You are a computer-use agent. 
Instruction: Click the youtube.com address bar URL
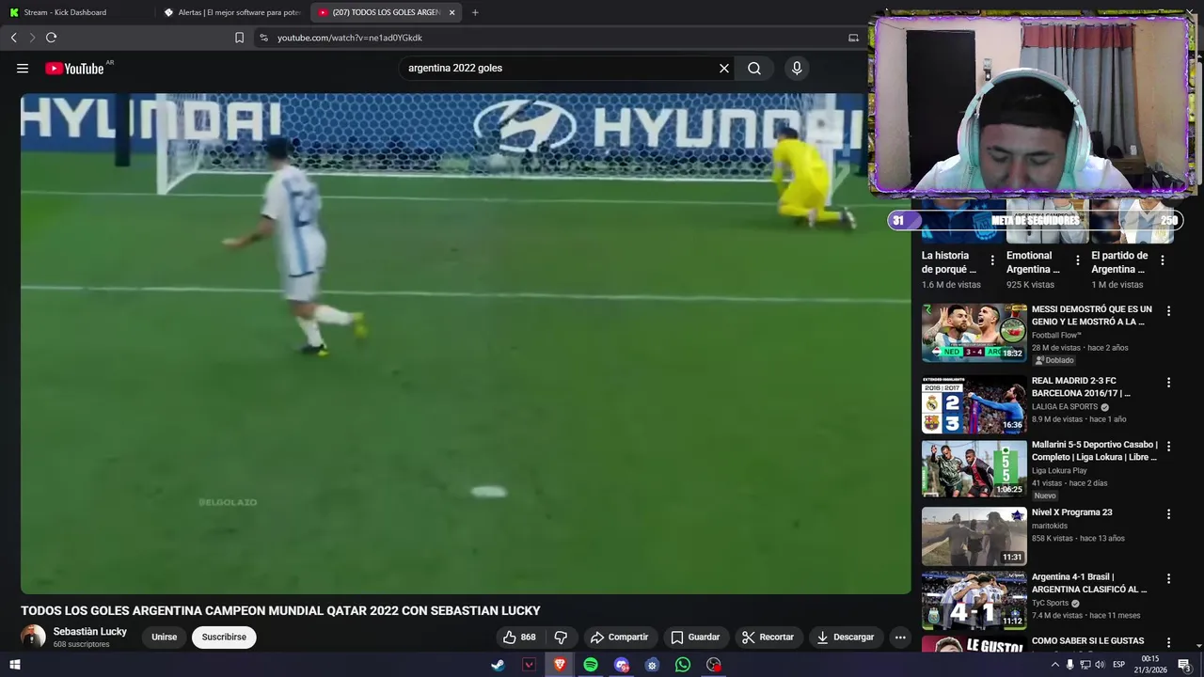coord(350,38)
